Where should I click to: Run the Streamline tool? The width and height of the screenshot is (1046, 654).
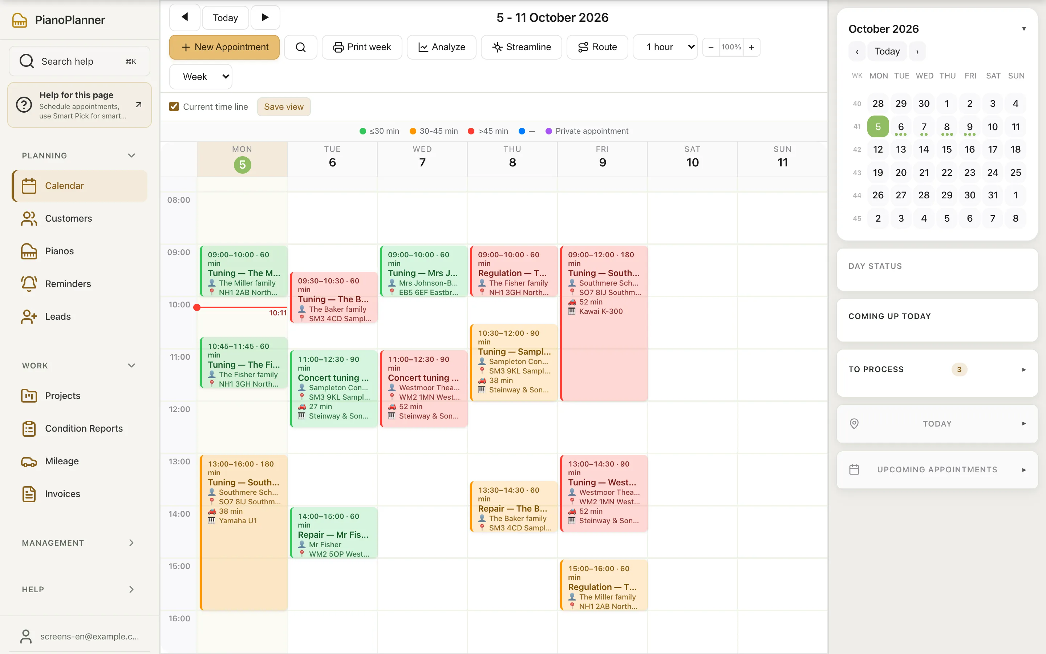click(521, 47)
